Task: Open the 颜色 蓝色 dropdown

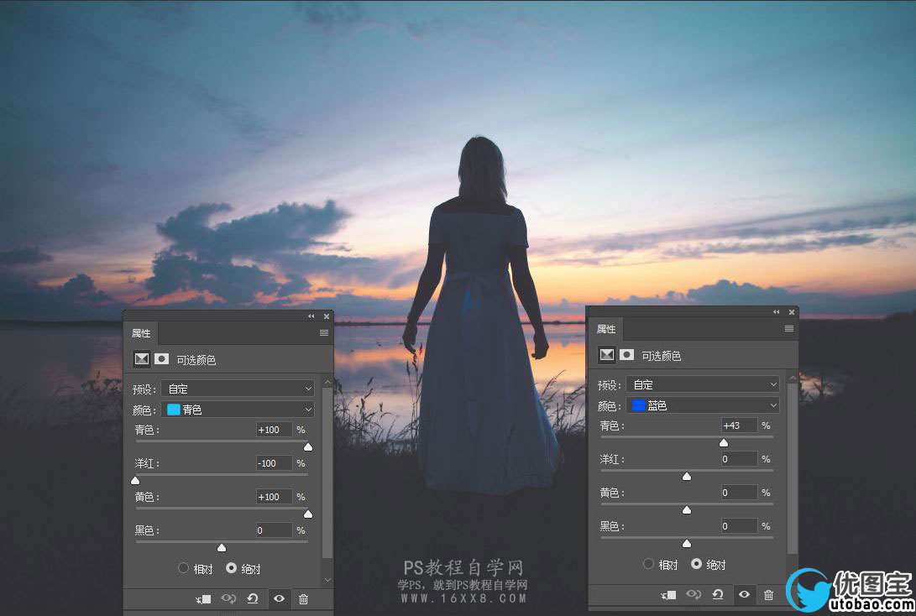Action: click(703, 405)
